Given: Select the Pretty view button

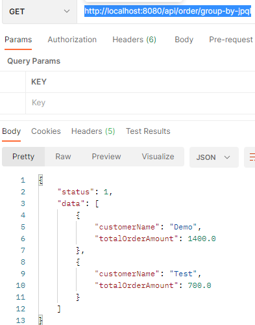Looking at the screenshot, I should pyautogui.click(x=23, y=157).
